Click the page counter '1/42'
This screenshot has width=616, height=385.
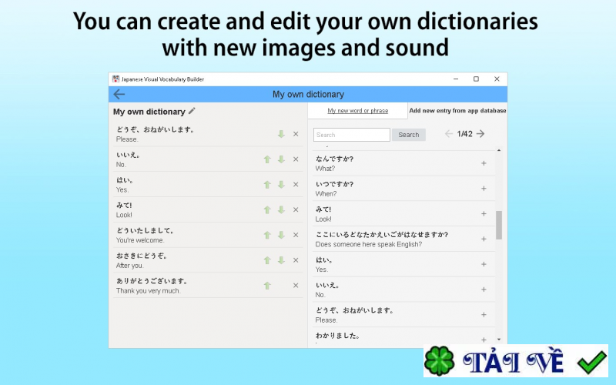465,134
